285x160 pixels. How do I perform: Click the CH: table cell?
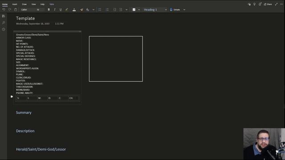[x=73, y=98]
